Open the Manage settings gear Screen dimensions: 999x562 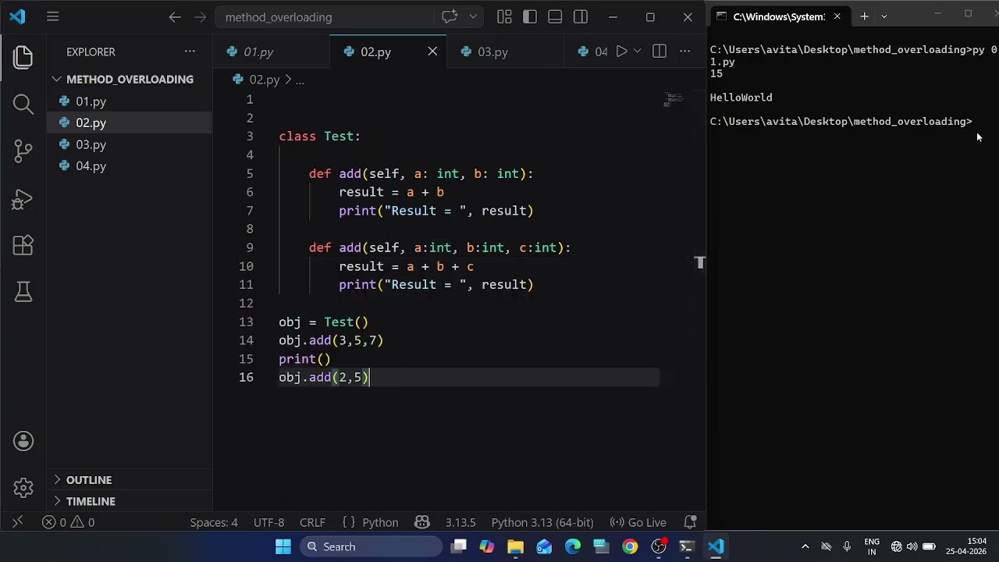(x=23, y=488)
